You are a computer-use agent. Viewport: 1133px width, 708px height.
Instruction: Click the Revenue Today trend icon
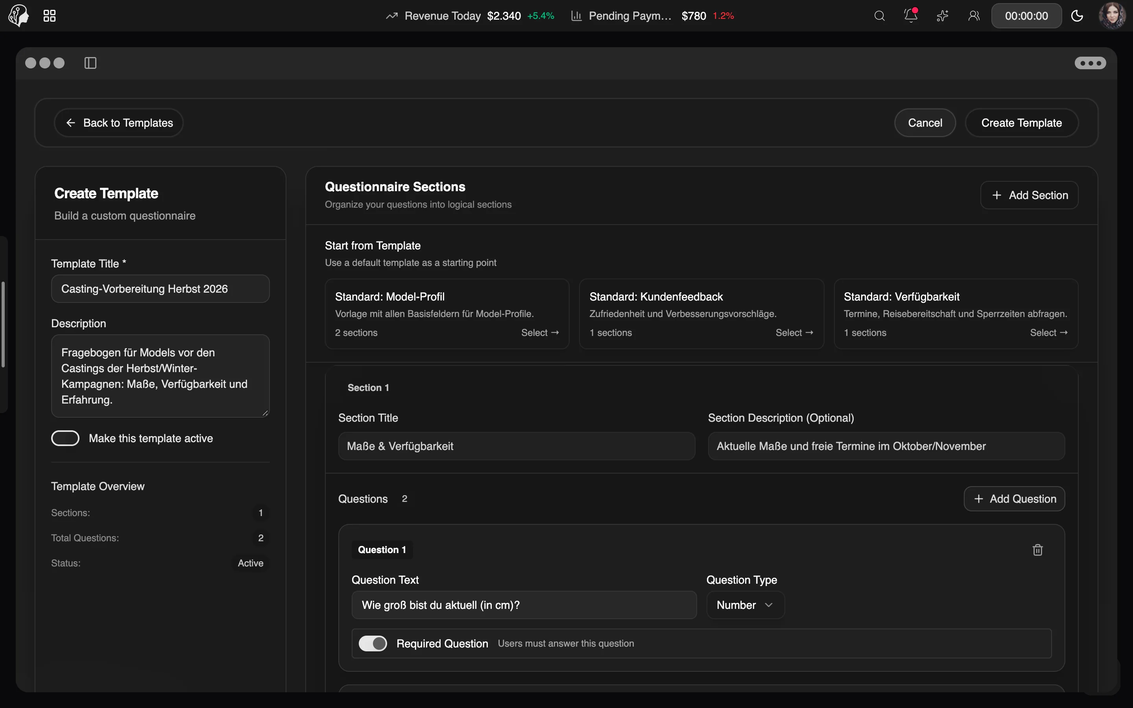point(391,16)
